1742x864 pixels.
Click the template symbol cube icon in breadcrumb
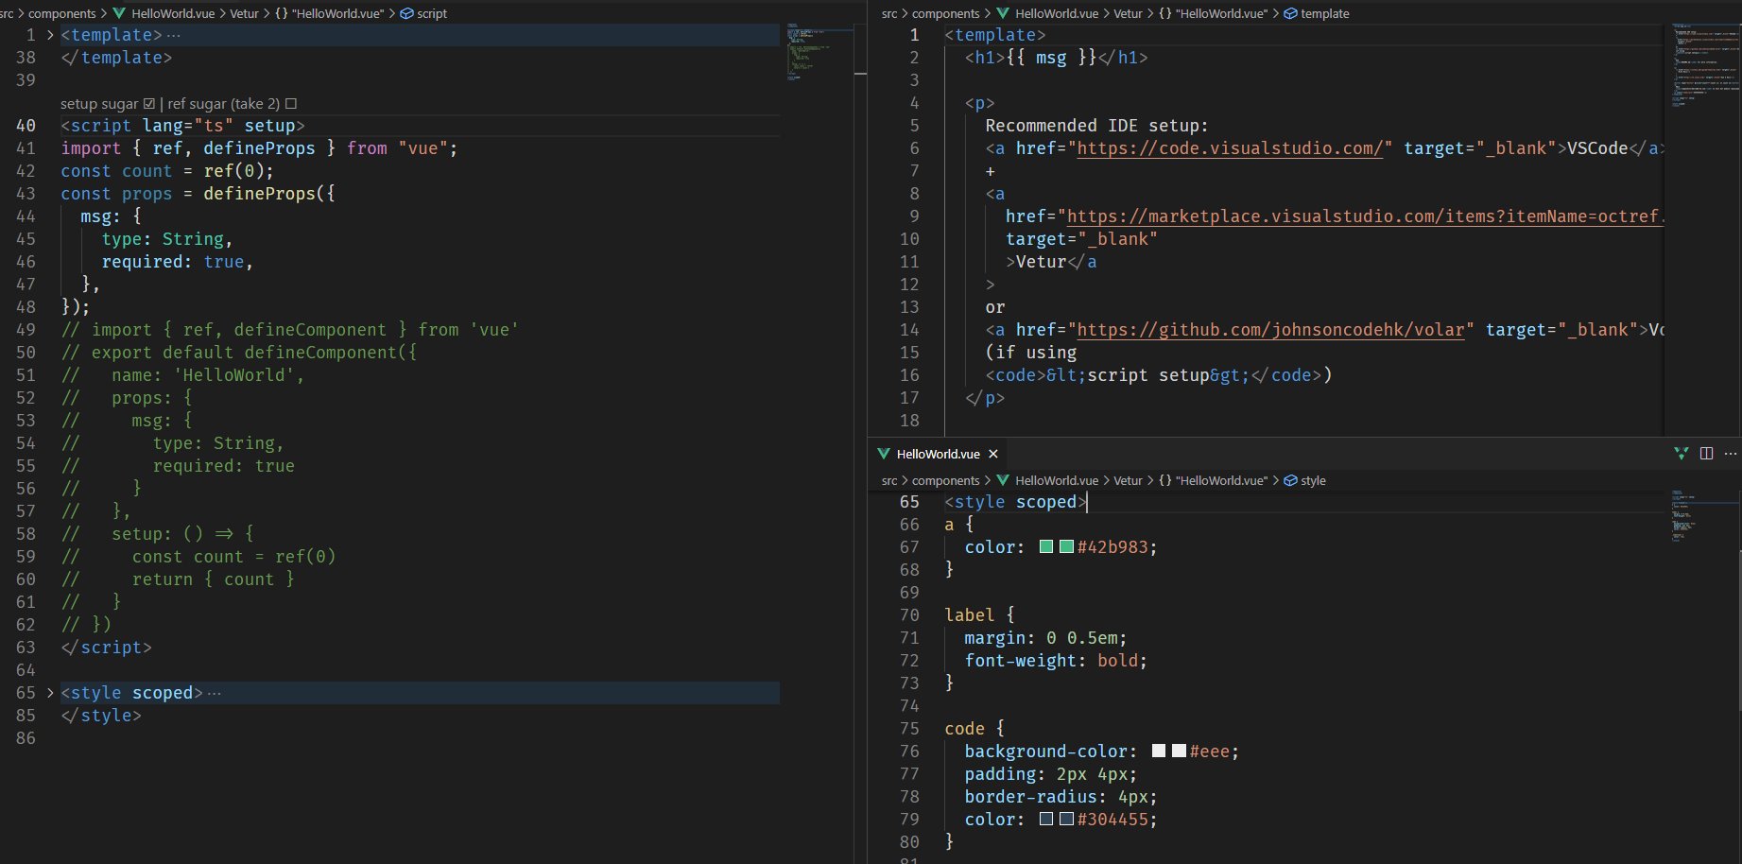click(1290, 13)
